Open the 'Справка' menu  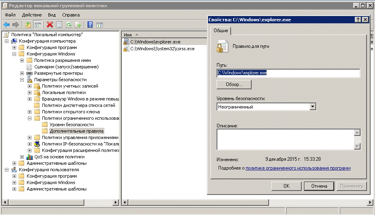pos(71,15)
